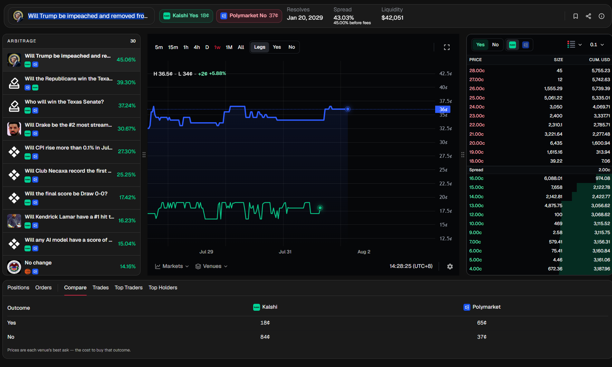Open the Trades tab
The width and height of the screenshot is (612, 367).
point(101,288)
